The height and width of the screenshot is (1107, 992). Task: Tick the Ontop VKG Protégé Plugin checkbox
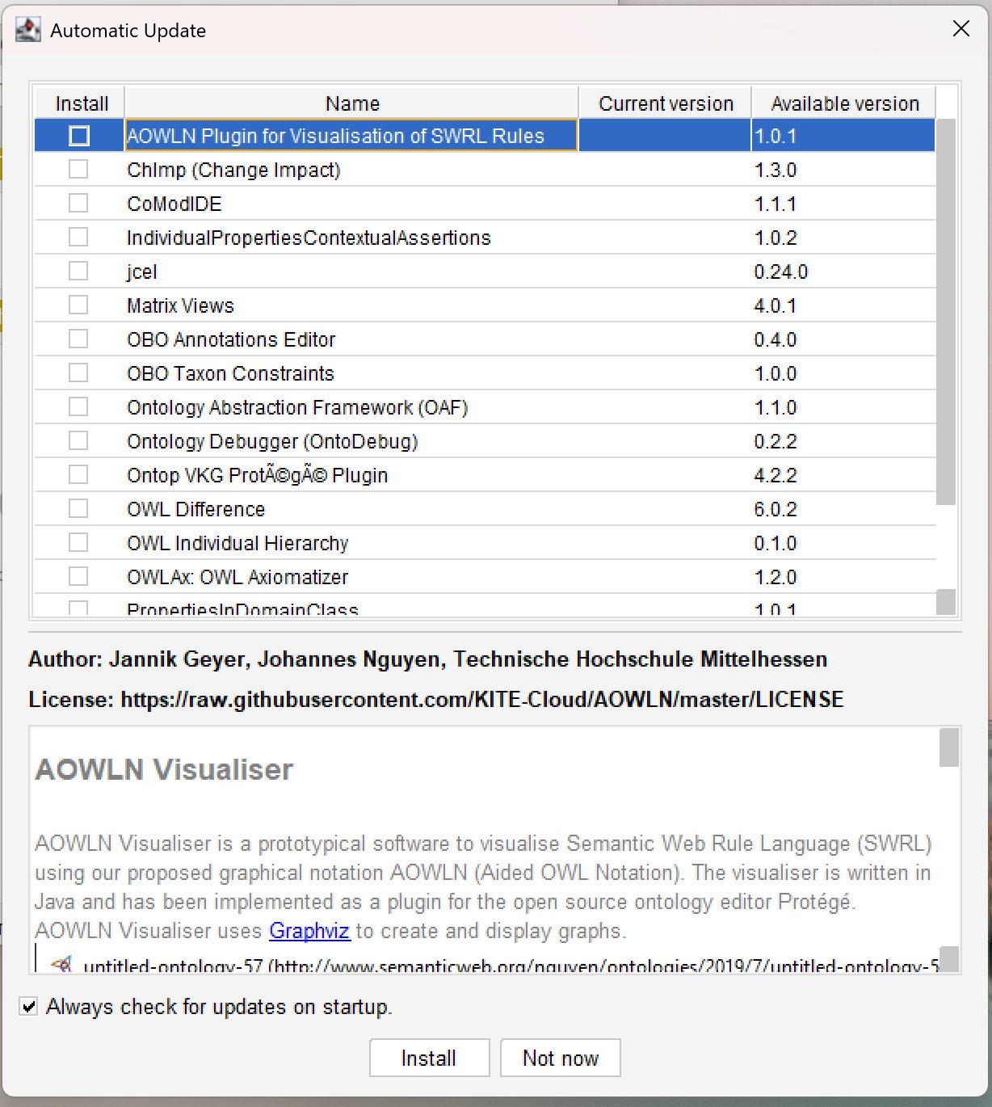pos(78,475)
